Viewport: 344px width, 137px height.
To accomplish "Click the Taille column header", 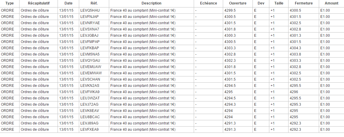I will pyautogui.click(x=279, y=3).
